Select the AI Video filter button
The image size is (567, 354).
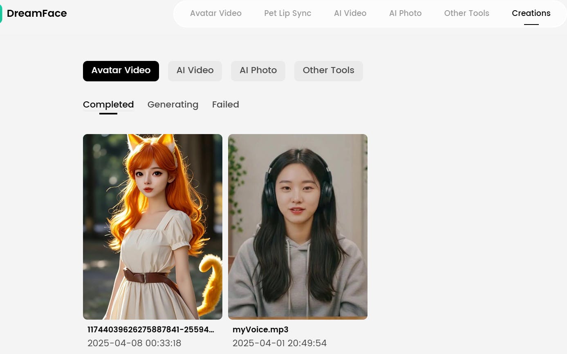pyautogui.click(x=195, y=71)
